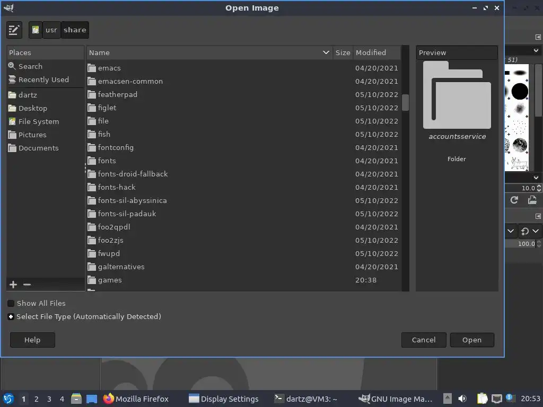Switch to workspace 2
This screenshot has width=543, height=407.
pyautogui.click(x=37, y=399)
